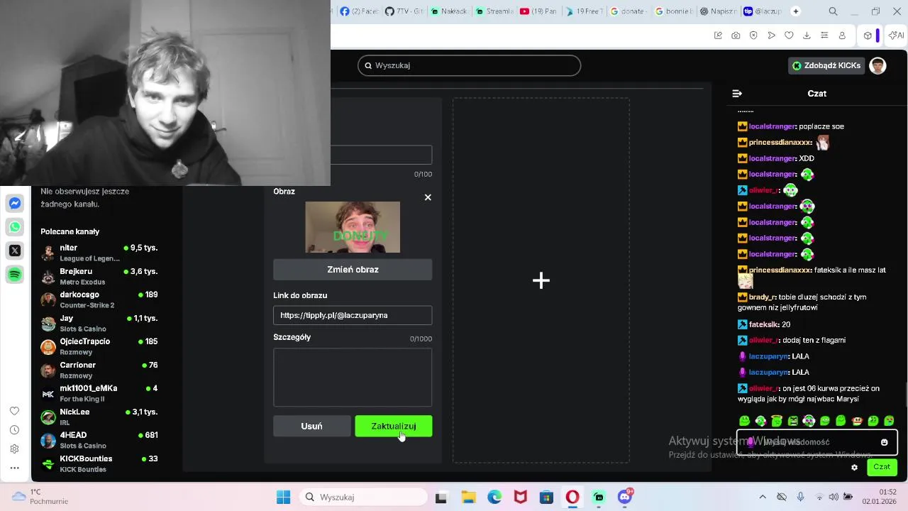
Task: Open the user avatar in Kick header
Action: tap(878, 66)
